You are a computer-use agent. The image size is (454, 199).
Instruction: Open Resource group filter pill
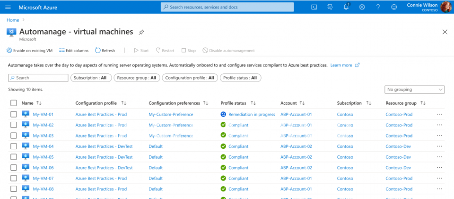pyautogui.click(x=137, y=78)
